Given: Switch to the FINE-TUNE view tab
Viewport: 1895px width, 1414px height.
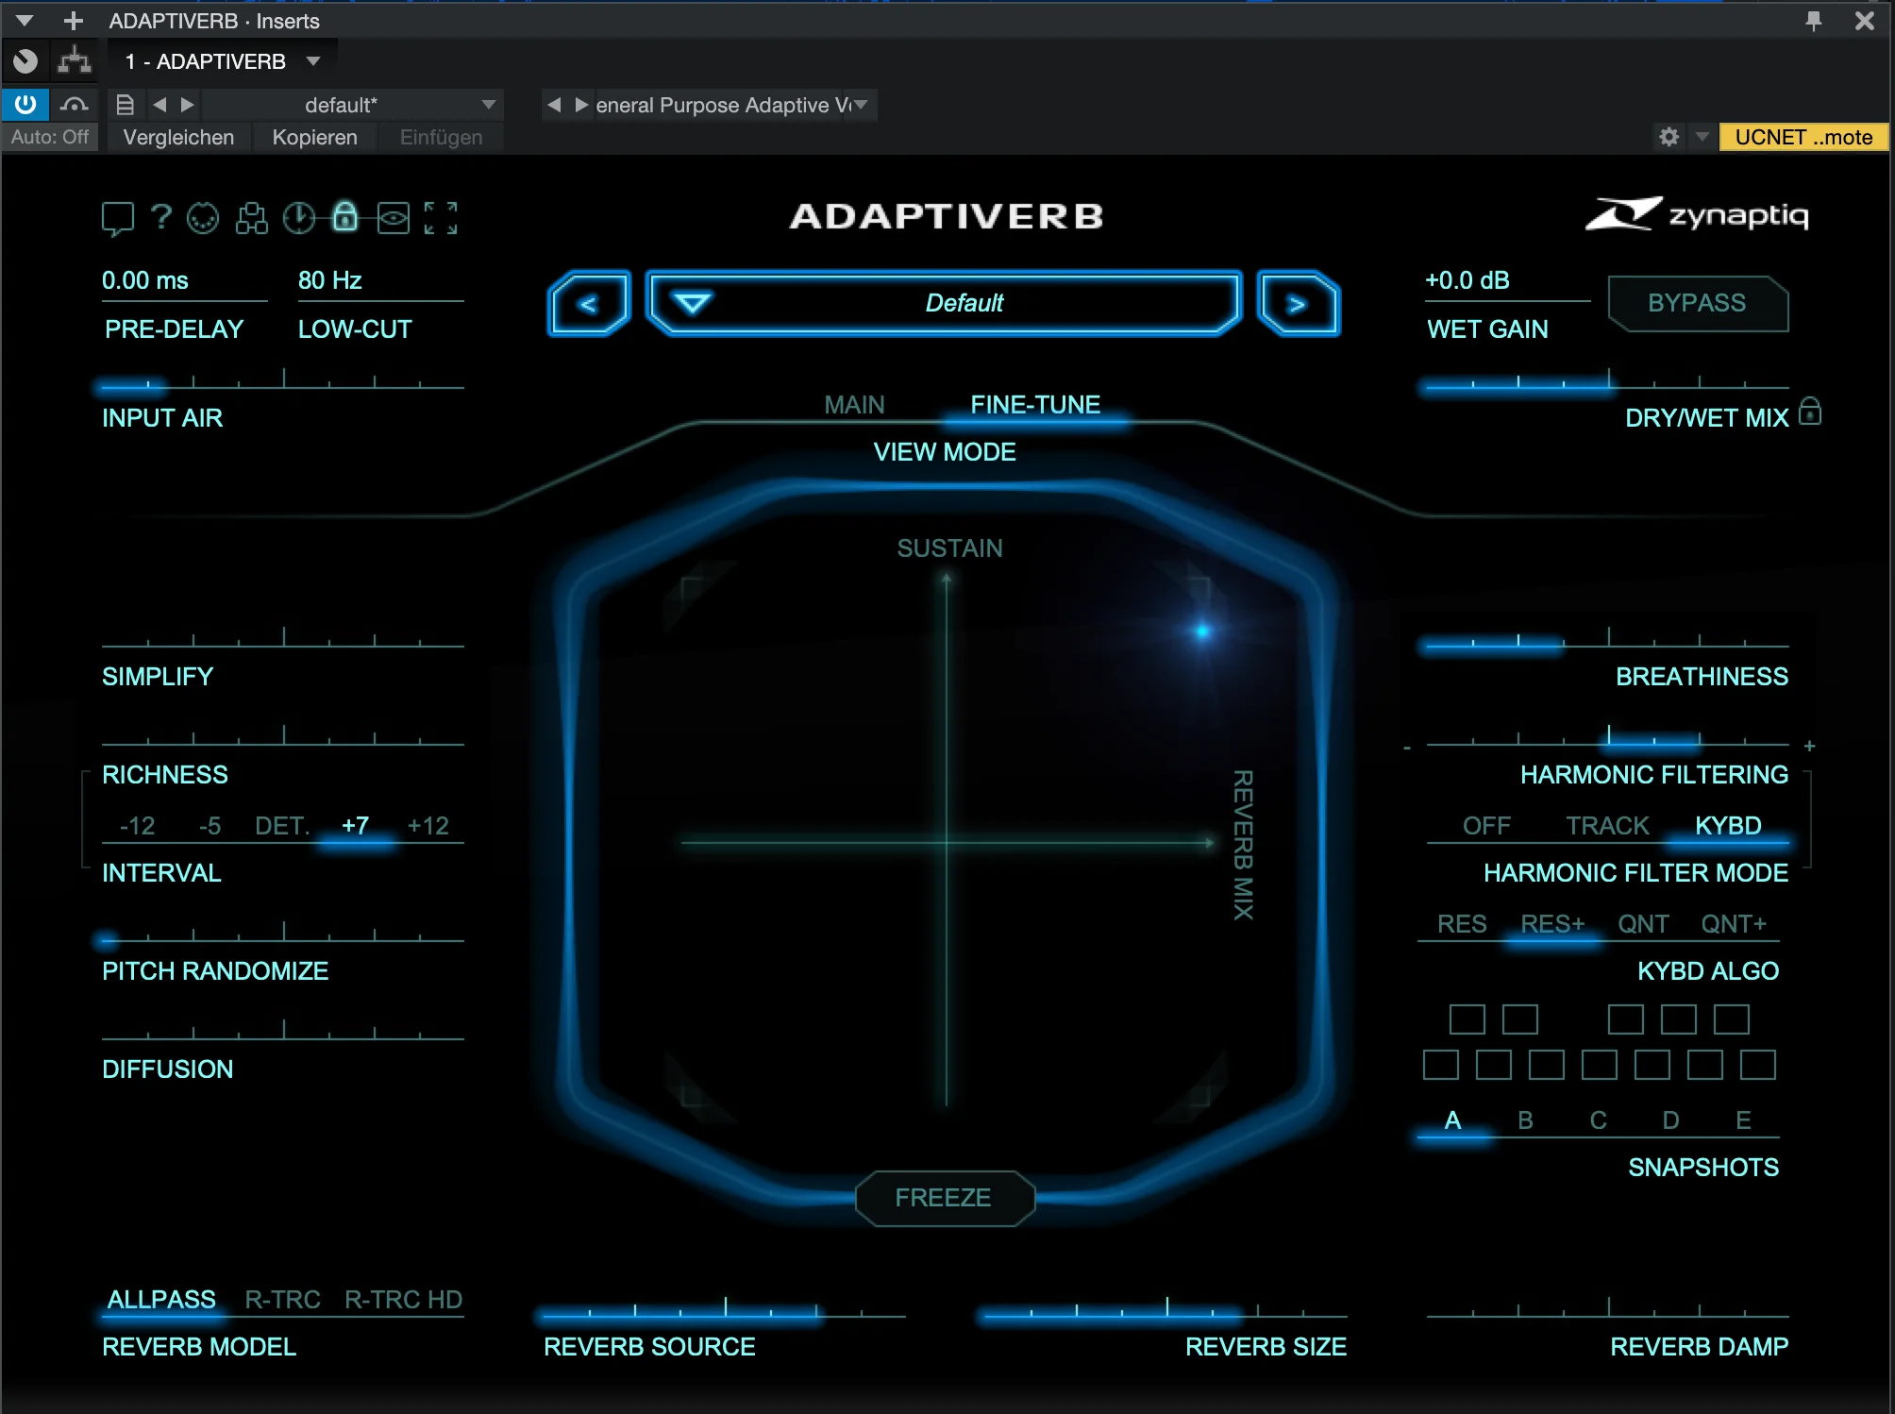Looking at the screenshot, I should click(x=1035, y=405).
